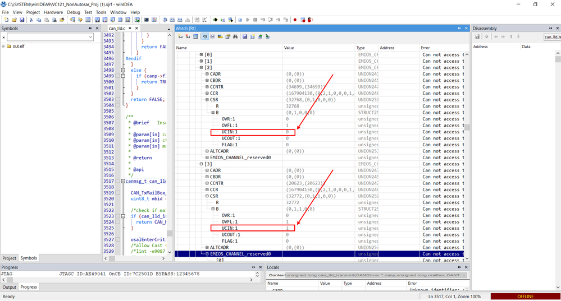Viewport: 561px width, 301px height.
Task: Click the red record breakpoint icon
Action: pyautogui.click(x=295, y=20)
